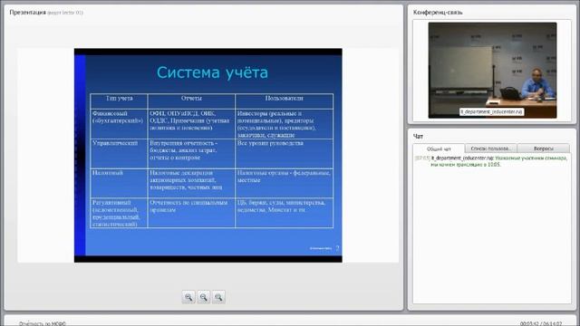Select the Управленческий table cell
Viewport: 580px width, 326px height.
pyautogui.click(x=119, y=154)
